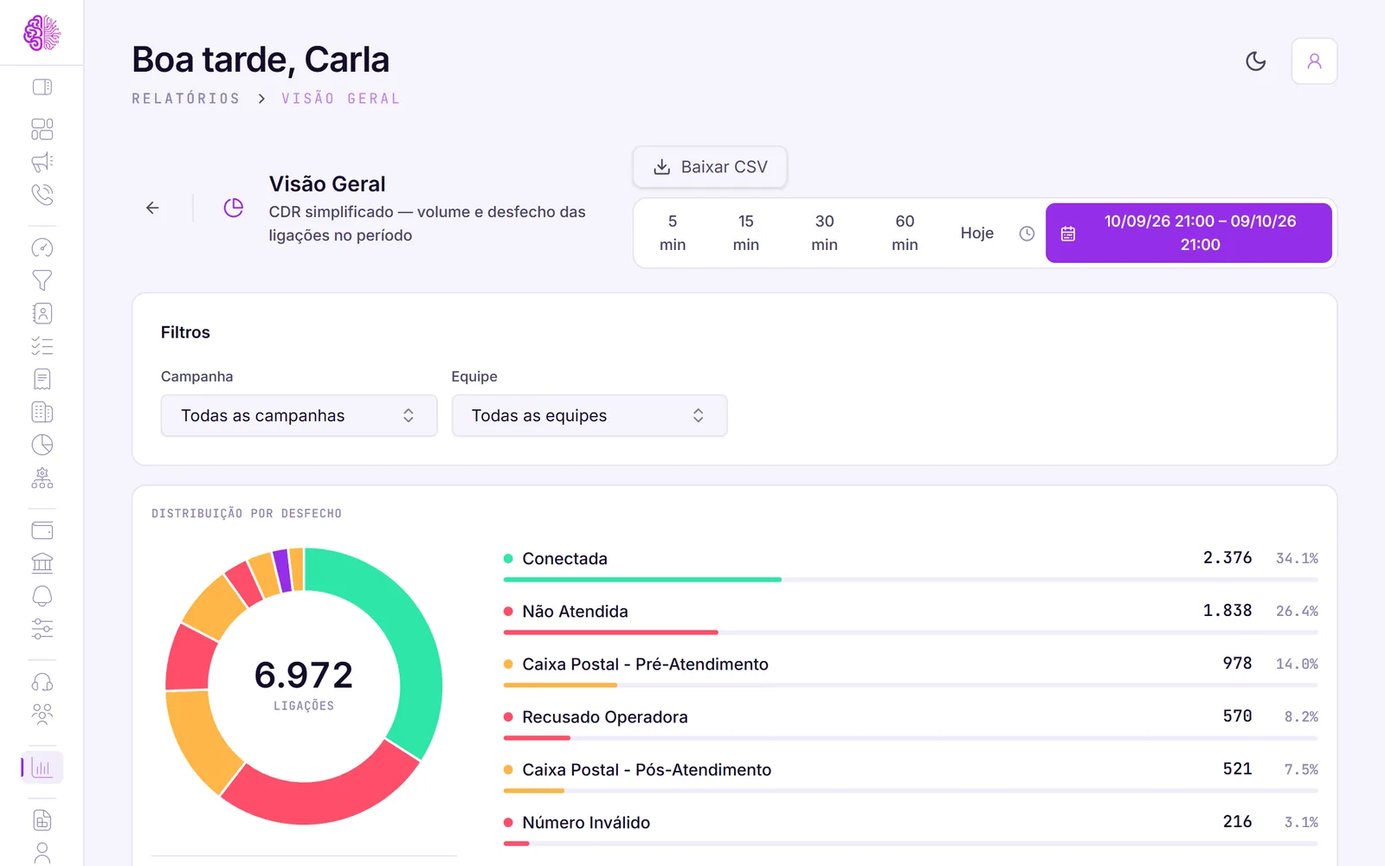Go back with the left arrow

click(x=152, y=208)
